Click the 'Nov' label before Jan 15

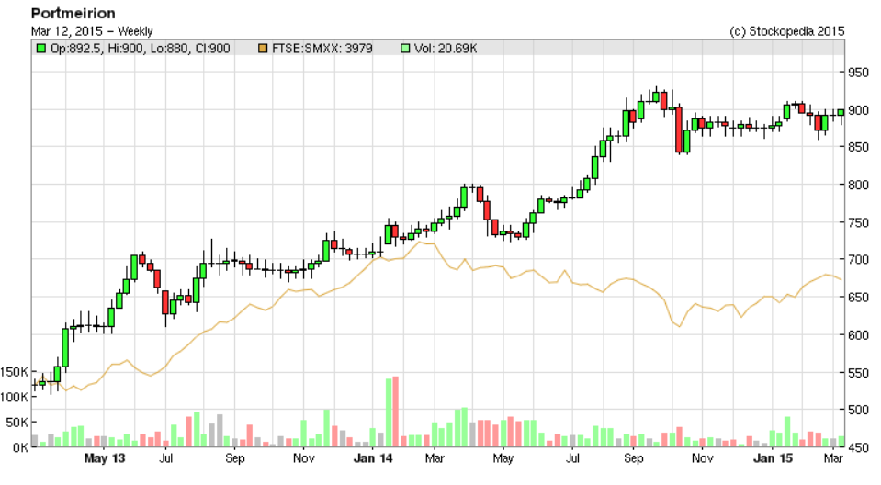703,458
